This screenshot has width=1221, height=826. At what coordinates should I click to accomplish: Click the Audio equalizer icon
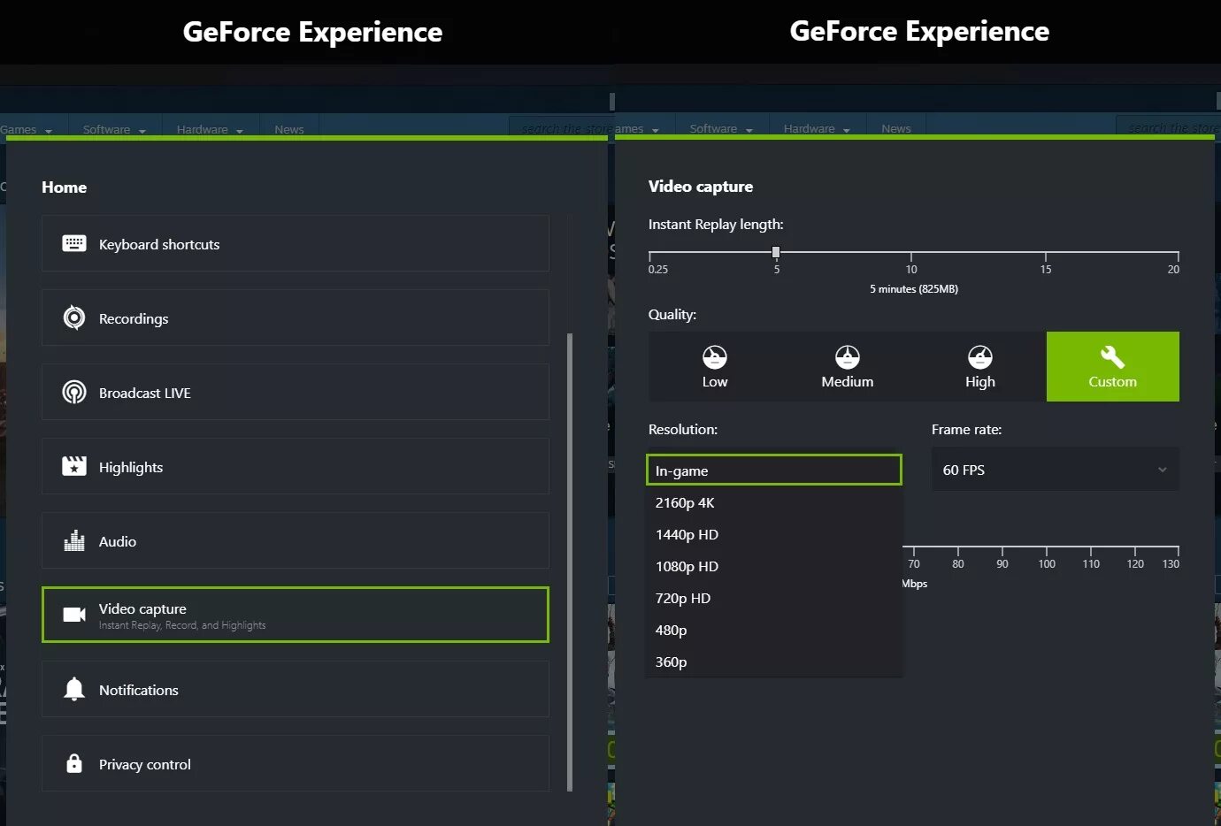(x=74, y=540)
